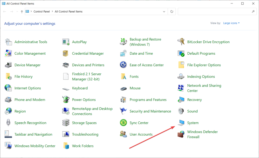
Task: Refresh the Control Panel view
Action: (172, 12)
